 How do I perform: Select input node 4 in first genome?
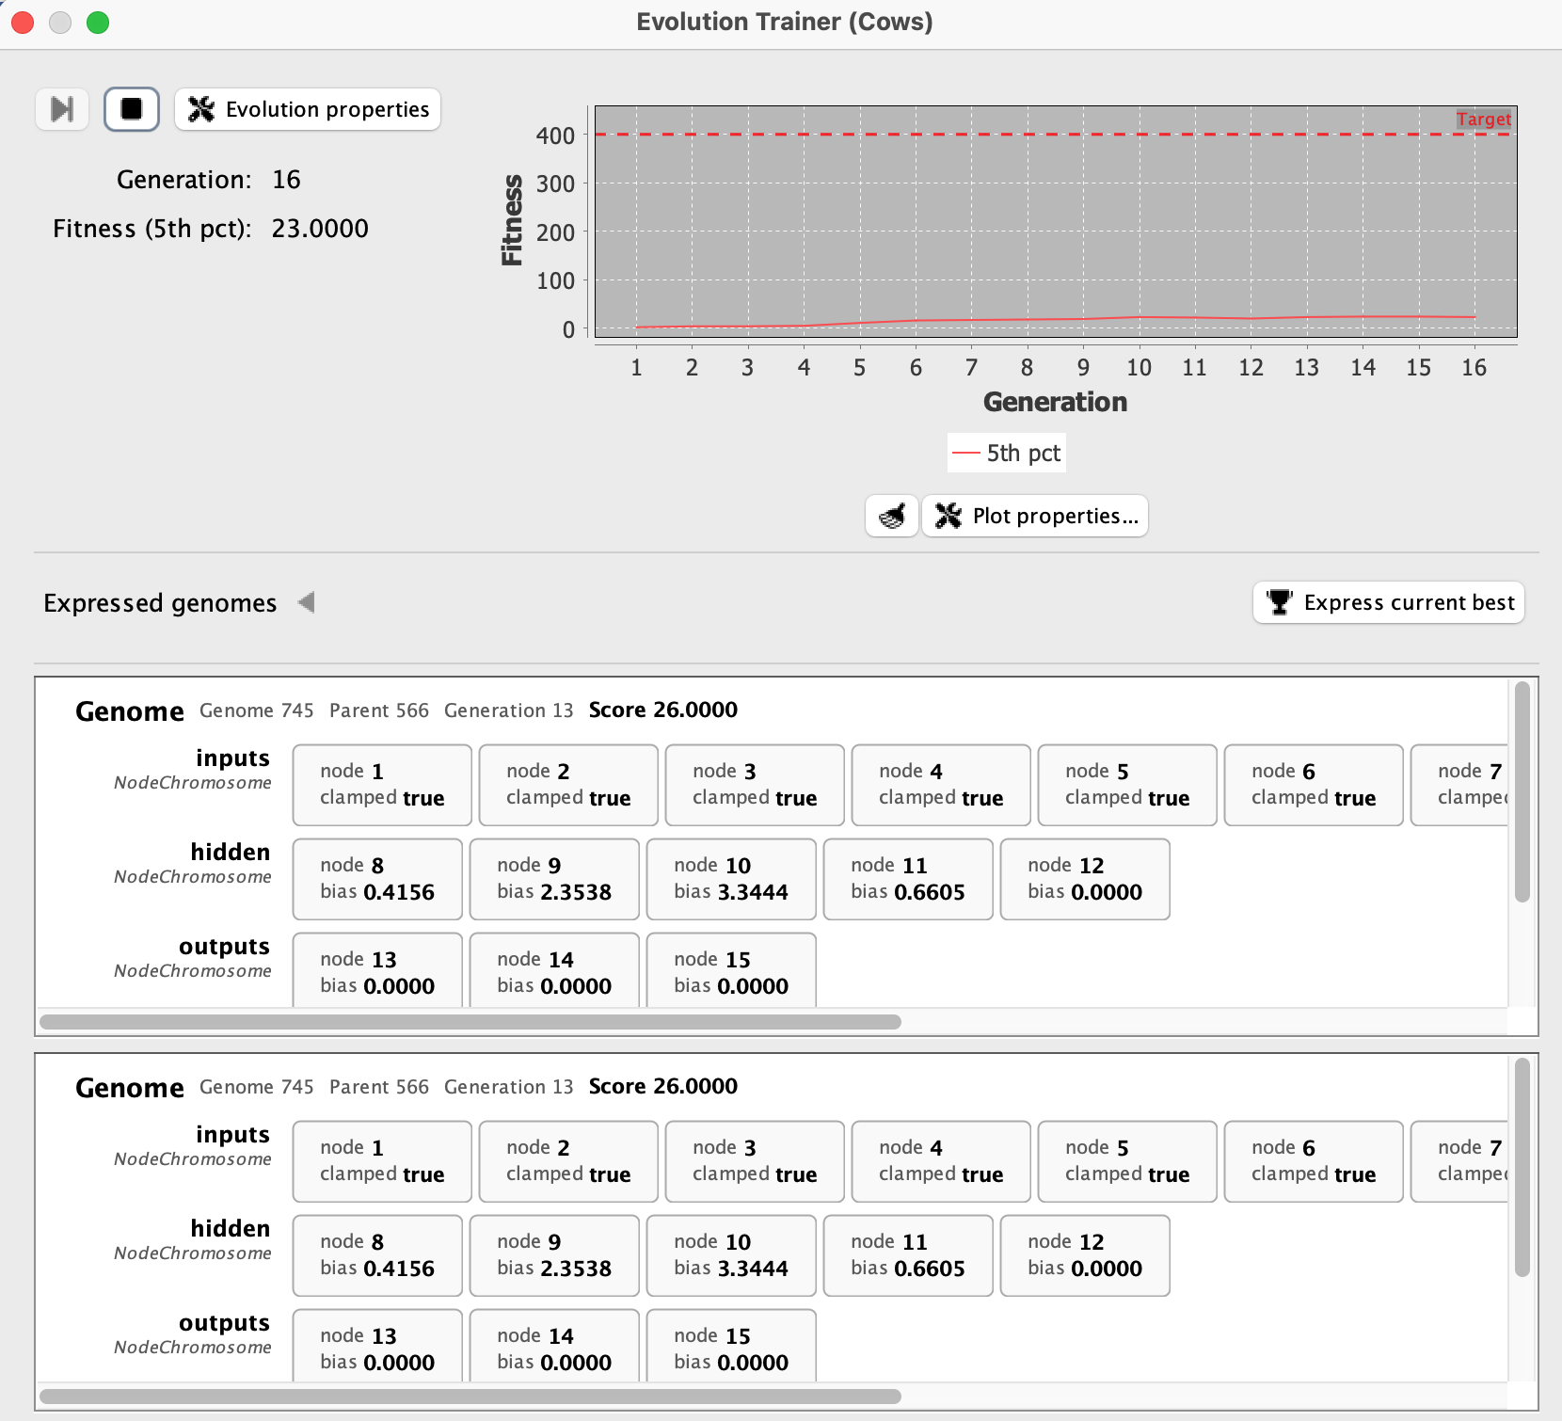coord(941,785)
